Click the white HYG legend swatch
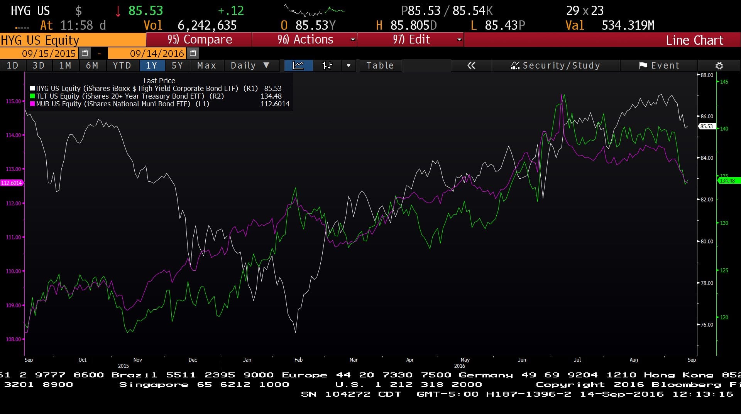 (x=32, y=89)
